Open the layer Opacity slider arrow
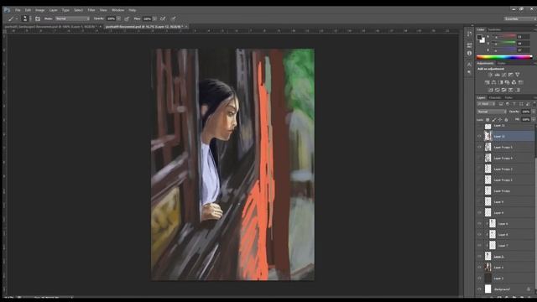The image size is (537, 302). (x=534, y=112)
